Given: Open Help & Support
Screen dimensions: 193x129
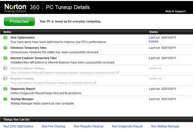Looking at the screenshot, I should point(175,11).
